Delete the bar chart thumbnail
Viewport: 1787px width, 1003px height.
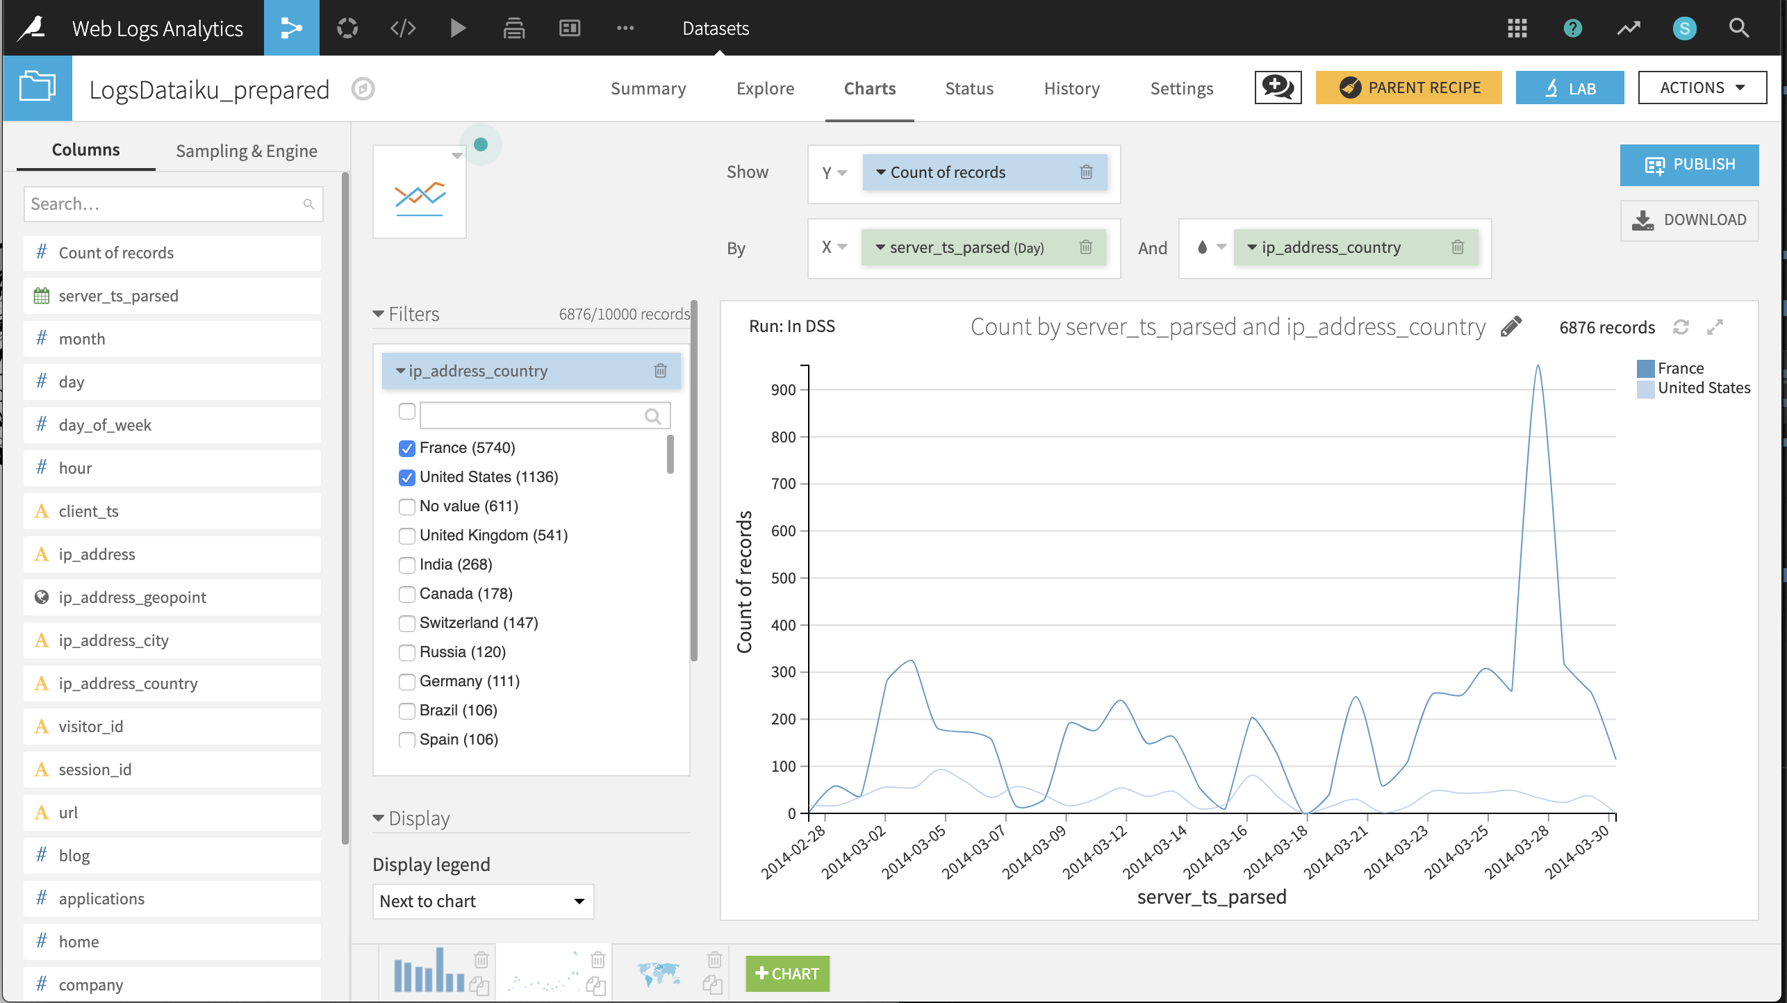[x=481, y=960]
